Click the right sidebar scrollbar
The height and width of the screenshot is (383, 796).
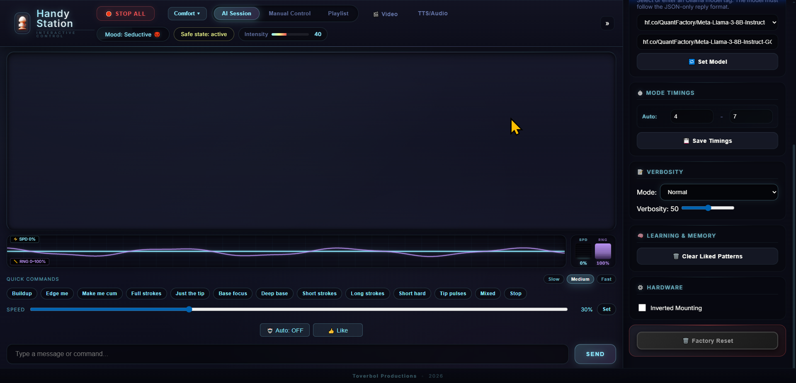(x=794, y=255)
